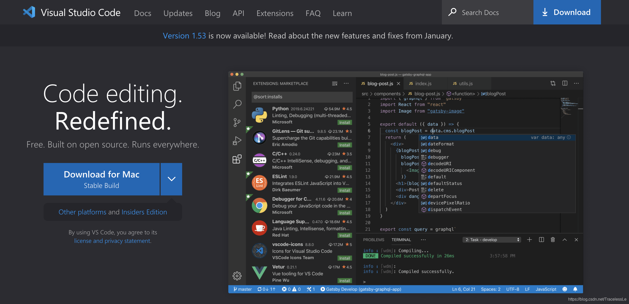Click the errors and warnings count in the status bar
Viewport: 629px width, 304px height.
(291, 289)
